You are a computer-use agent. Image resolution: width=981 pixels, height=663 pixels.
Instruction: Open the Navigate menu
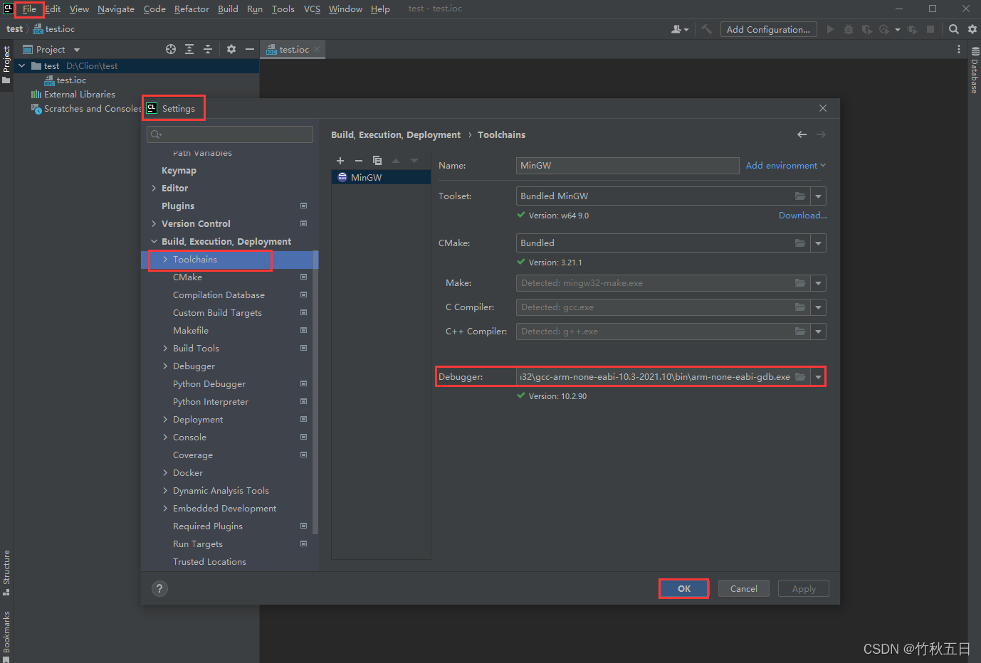116,9
